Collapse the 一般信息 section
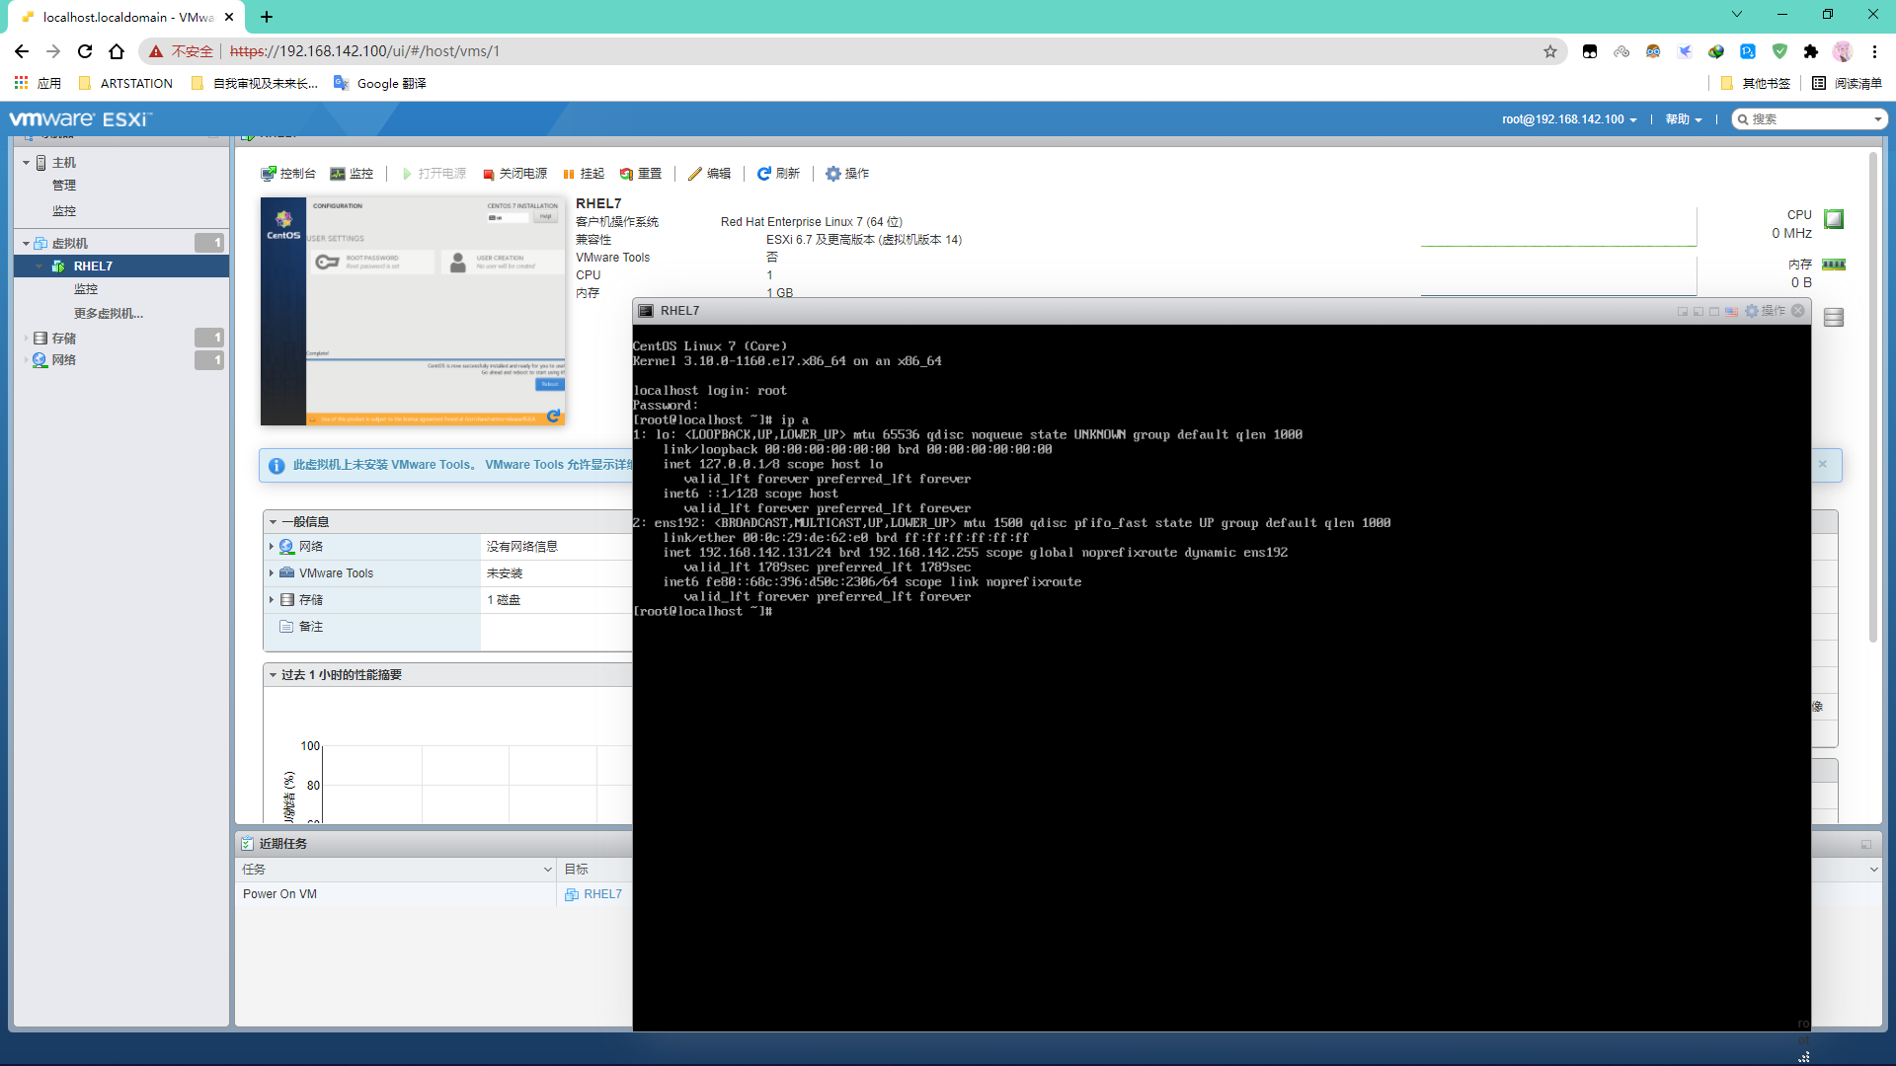Image resolution: width=1896 pixels, height=1066 pixels. click(x=273, y=522)
